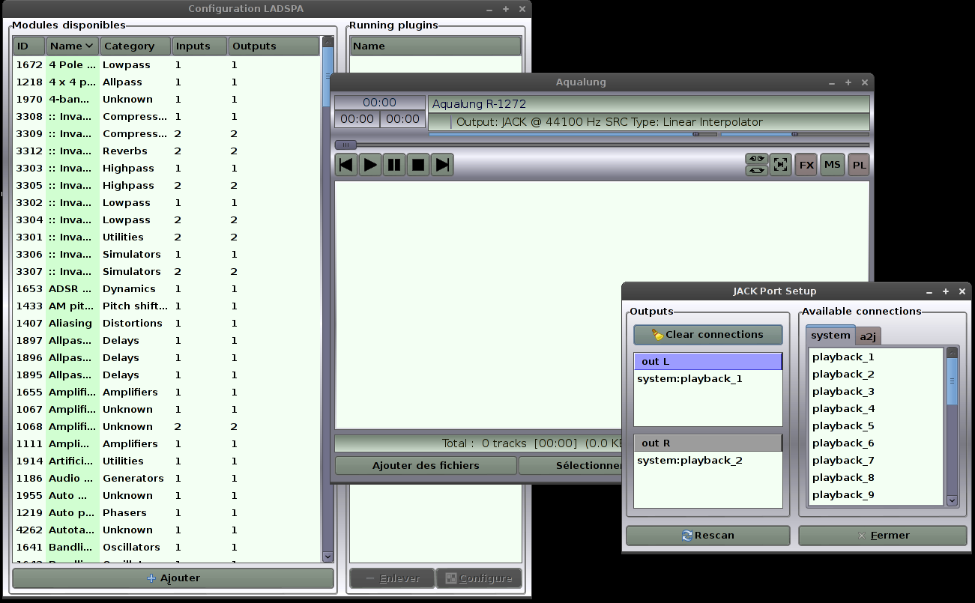This screenshot has width=975, height=603.
Task: Sort modules by Category column header
Action: [136, 46]
